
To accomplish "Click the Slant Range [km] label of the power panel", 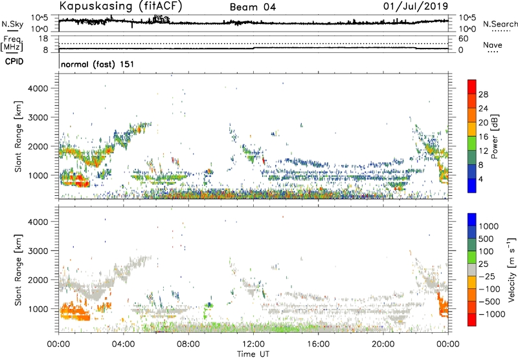I will click(x=18, y=136).
